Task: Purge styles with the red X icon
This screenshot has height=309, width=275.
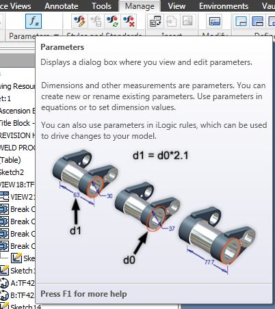Action: (129, 21)
